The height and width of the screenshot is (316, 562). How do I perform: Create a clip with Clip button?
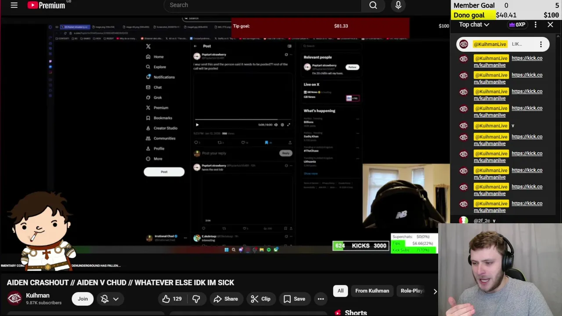[260, 299]
